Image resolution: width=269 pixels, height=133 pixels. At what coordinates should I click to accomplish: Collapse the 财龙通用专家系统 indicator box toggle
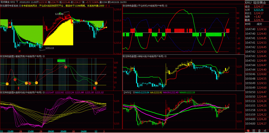click(20, 6)
